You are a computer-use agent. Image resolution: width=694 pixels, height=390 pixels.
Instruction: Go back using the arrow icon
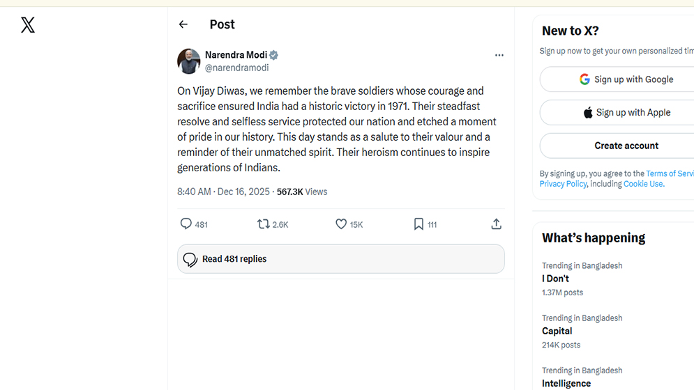[x=183, y=24]
